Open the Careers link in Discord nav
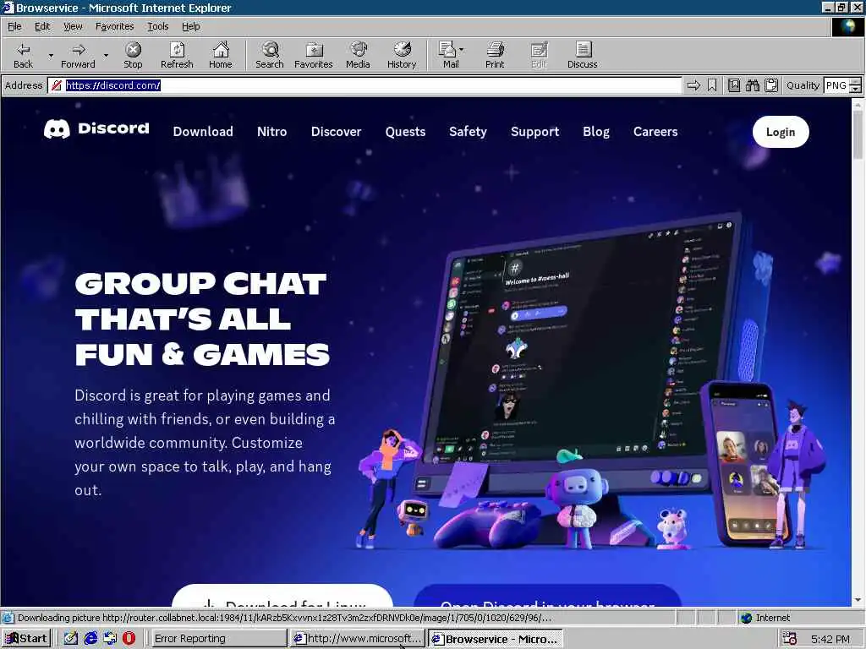 655,131
